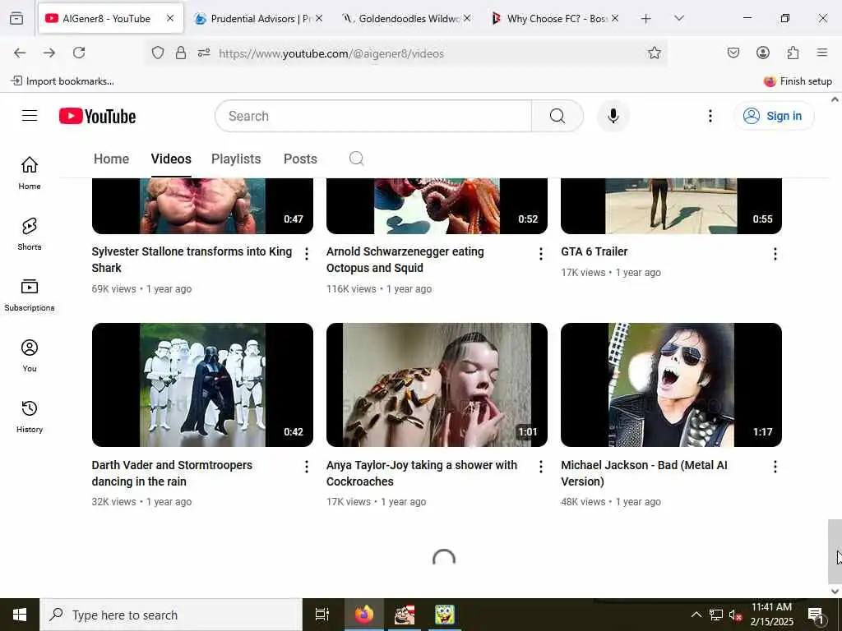842x631 pixels.
Task: Open options for Darth Vader Stormtroopers video
Action: tap(307, 467)
